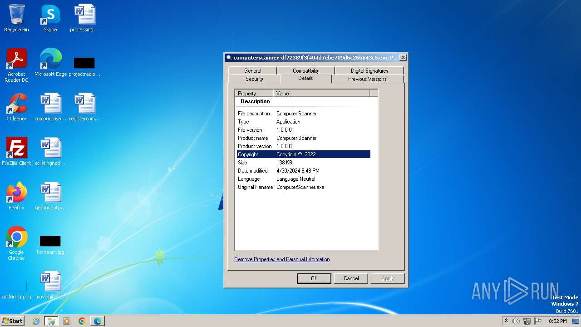Screen dimensions: 581x327
Task: Select the horseam.jpg image file
Action: [x=50, y=245]
